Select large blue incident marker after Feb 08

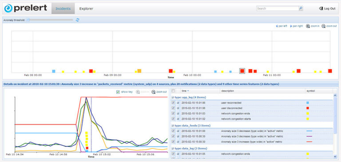tap(54, 71)
